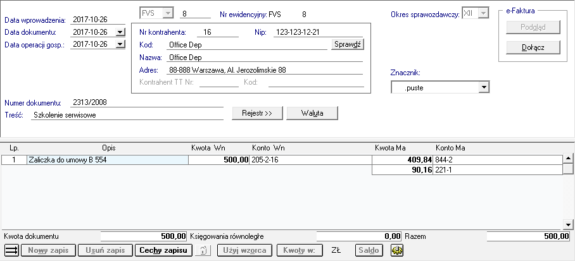The image size is (575, 261).
Task: Click the scroll up arrow of entries table
Action: point(568,159)
